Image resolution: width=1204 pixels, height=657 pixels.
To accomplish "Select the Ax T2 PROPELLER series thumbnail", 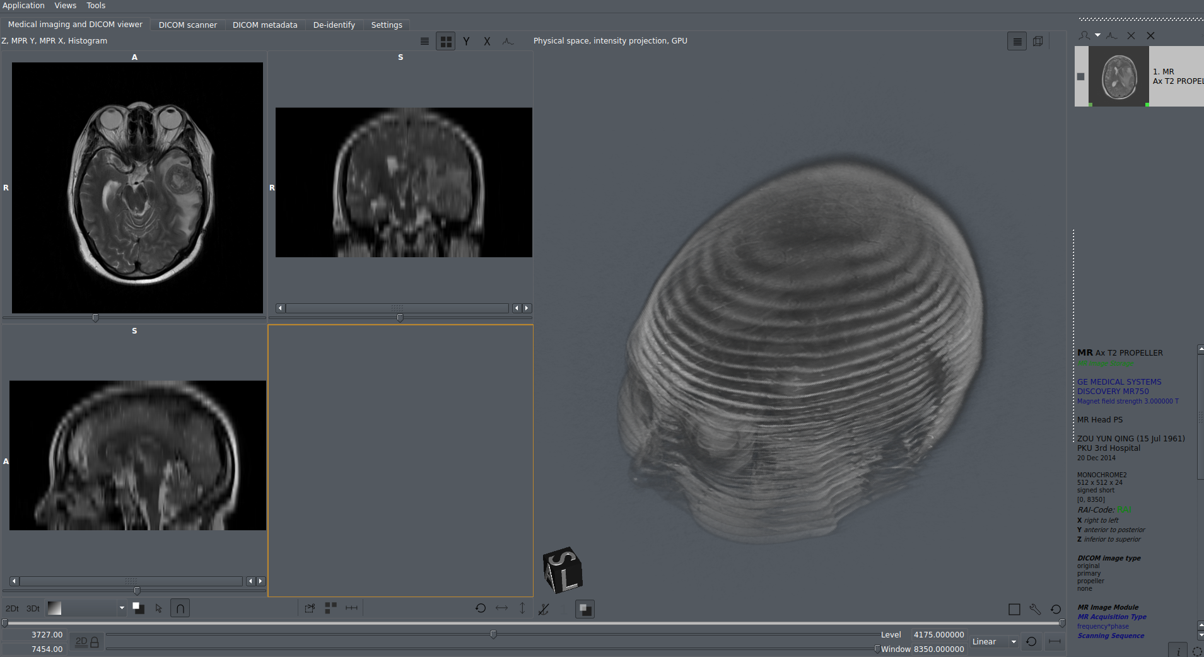I will tap(1119, 76).
